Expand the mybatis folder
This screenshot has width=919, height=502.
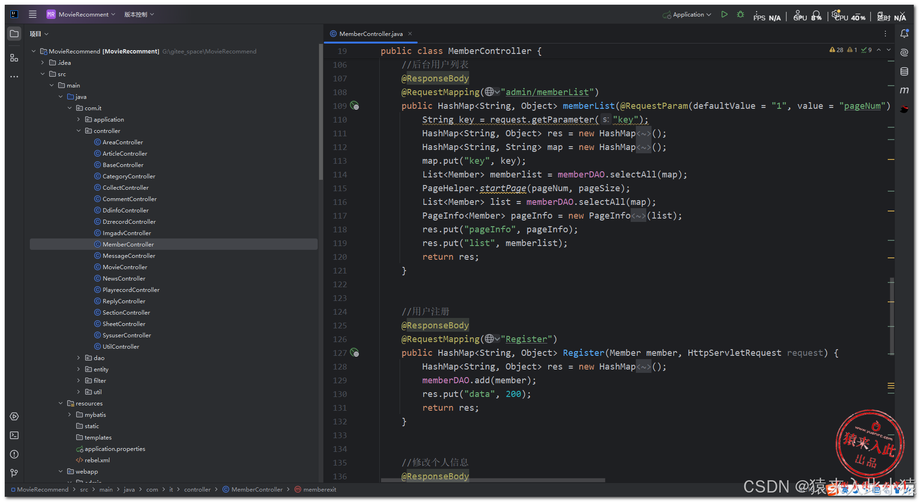(70, 414)
